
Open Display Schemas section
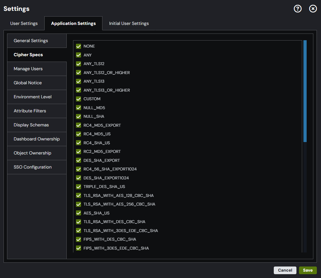[37, 125]
